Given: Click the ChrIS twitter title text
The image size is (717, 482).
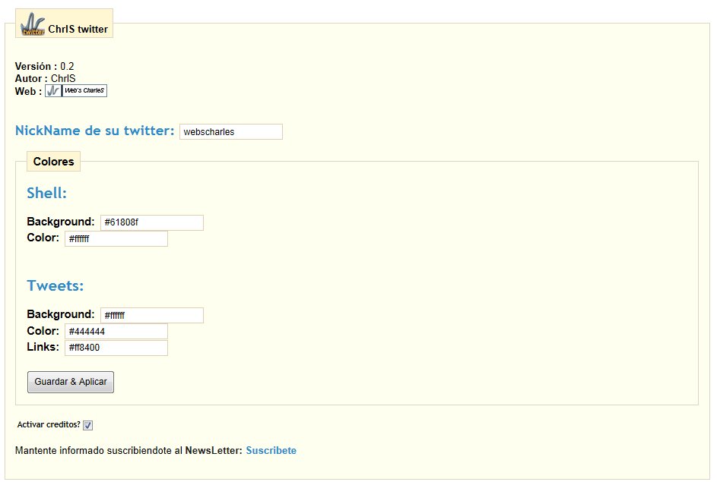Looking at the screenshot, I should (x=78, y=29).
